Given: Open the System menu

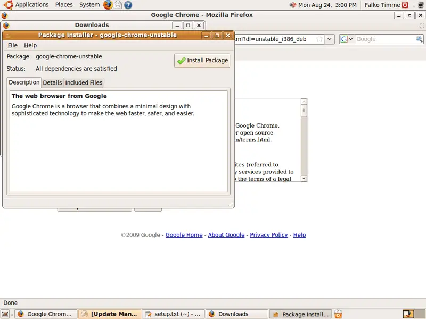Looking at the screenshot, I should pos(89,5).
